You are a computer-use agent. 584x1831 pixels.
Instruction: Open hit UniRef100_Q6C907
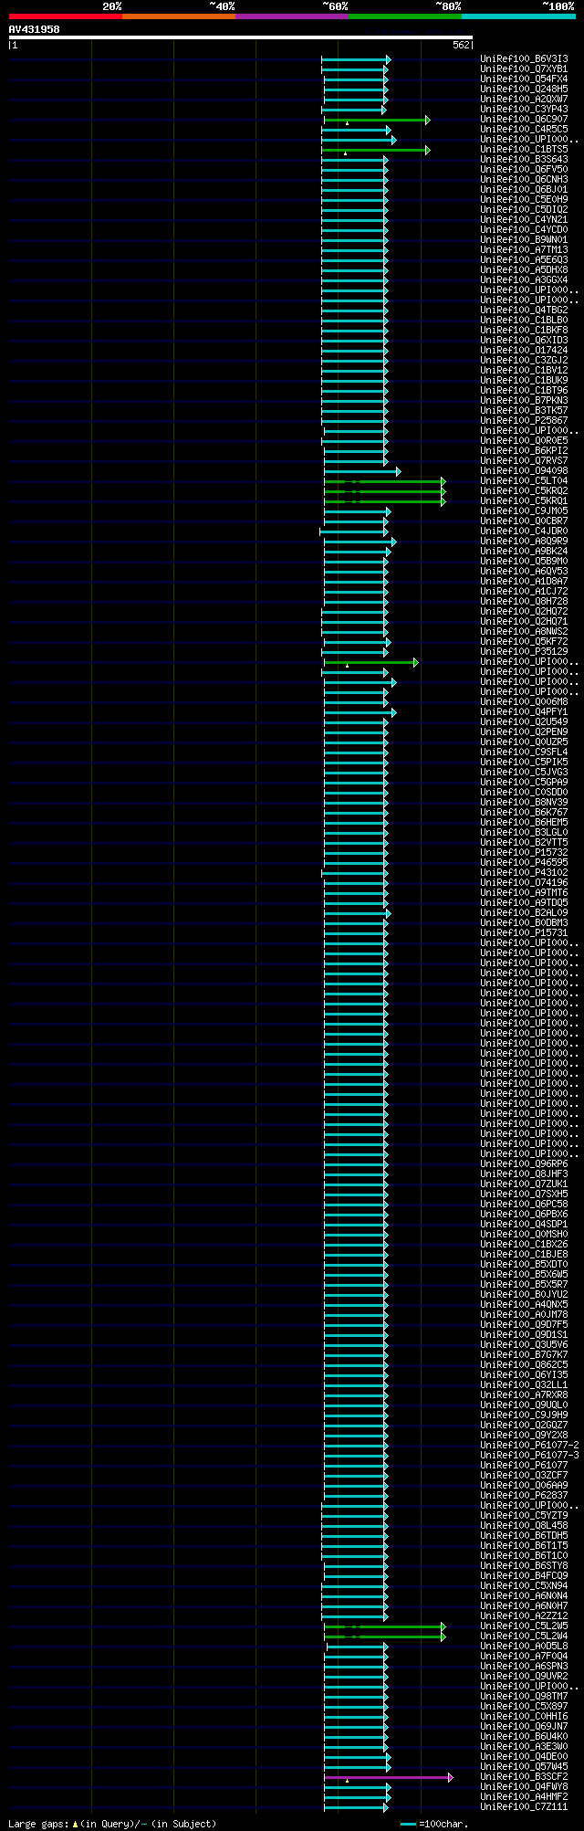click(524, 119)
